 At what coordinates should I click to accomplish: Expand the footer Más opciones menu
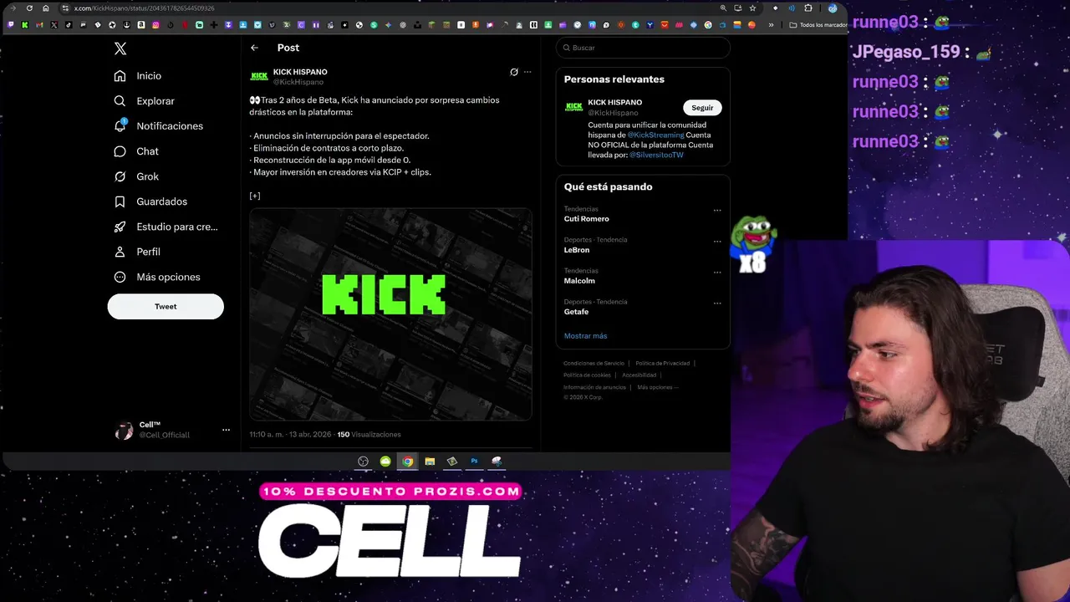pos(657,387)
